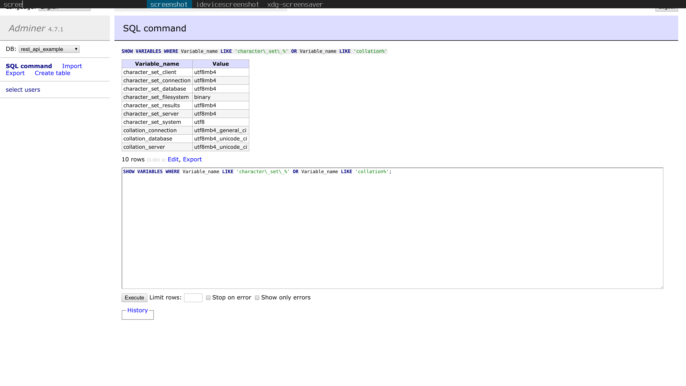Open the DB rest_api_example dropdown
This screenshot has height=386, width=686.
(x=49, y=49)
